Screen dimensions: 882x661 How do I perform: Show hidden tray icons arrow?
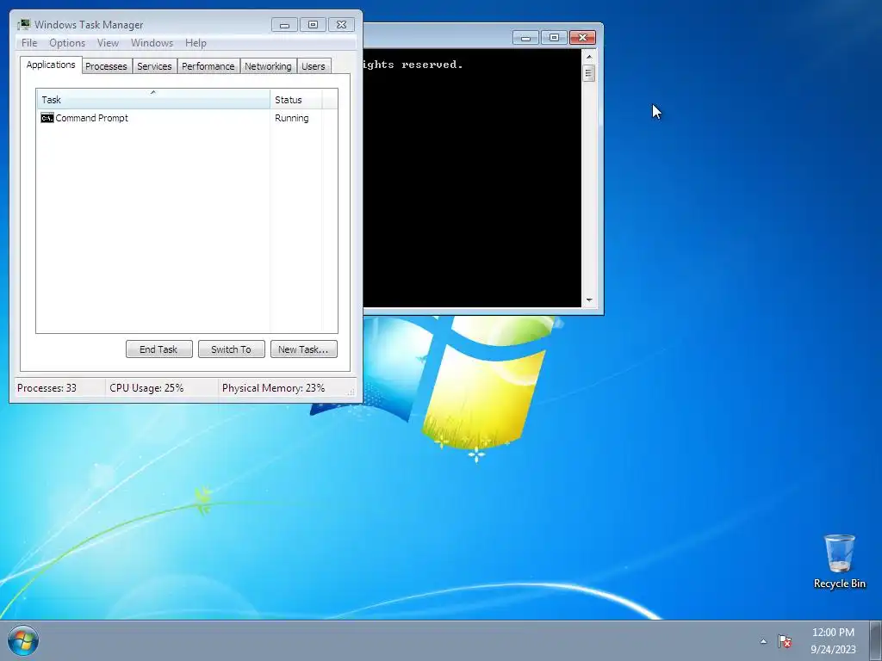click(x=763, y=640)
